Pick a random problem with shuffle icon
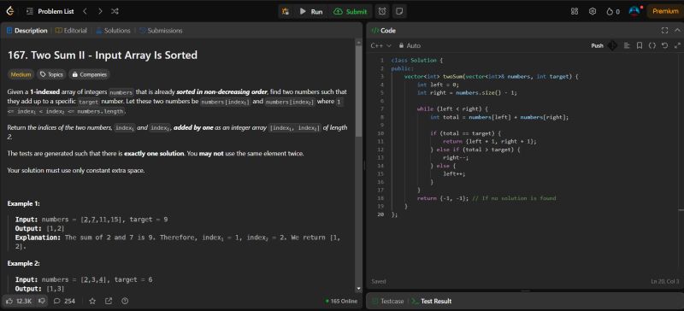684x311 pixels. coord(115,11)
